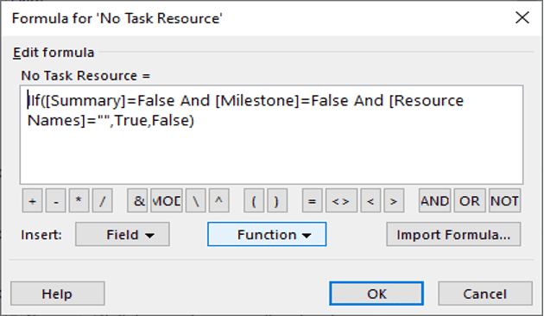Insert an opening parenthesis

coord(254,200)
